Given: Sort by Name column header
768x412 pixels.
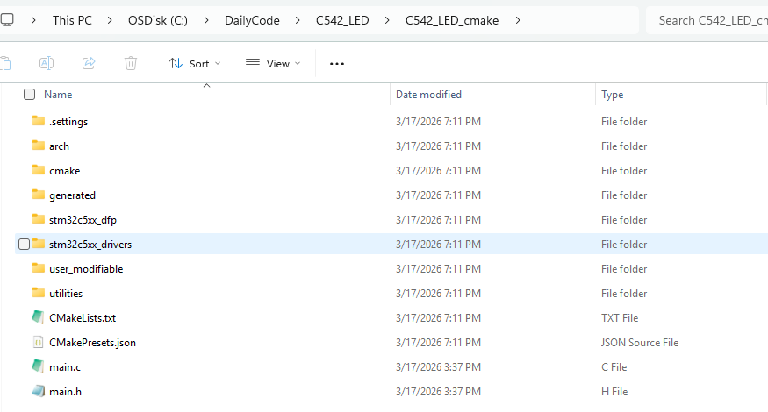Looking at the screenshot, I should coord(58,95).
